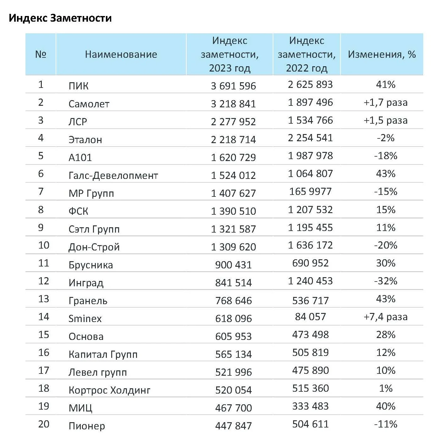Click МР Групп's 2022 value 165 9977

point(310,191)
